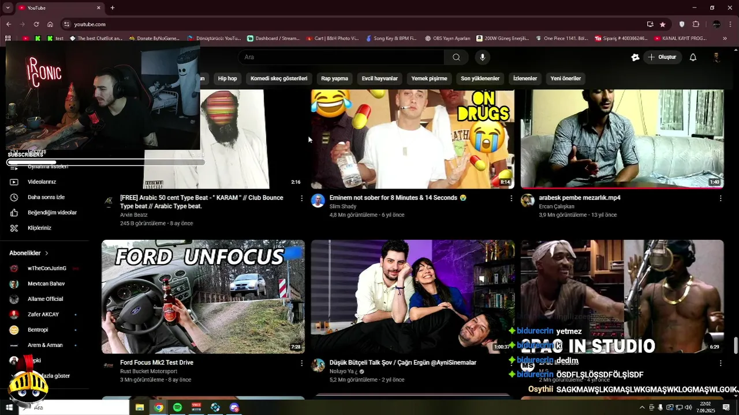This screenshot has width=739, height=415.
Task: Select the Komedi skeç gösterileri chip
Action: coord(279,78)
